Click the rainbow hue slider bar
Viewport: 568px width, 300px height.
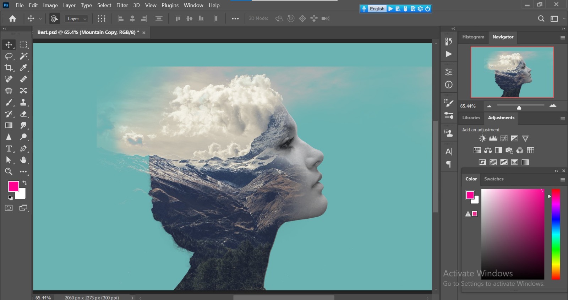tap(556, 234)
